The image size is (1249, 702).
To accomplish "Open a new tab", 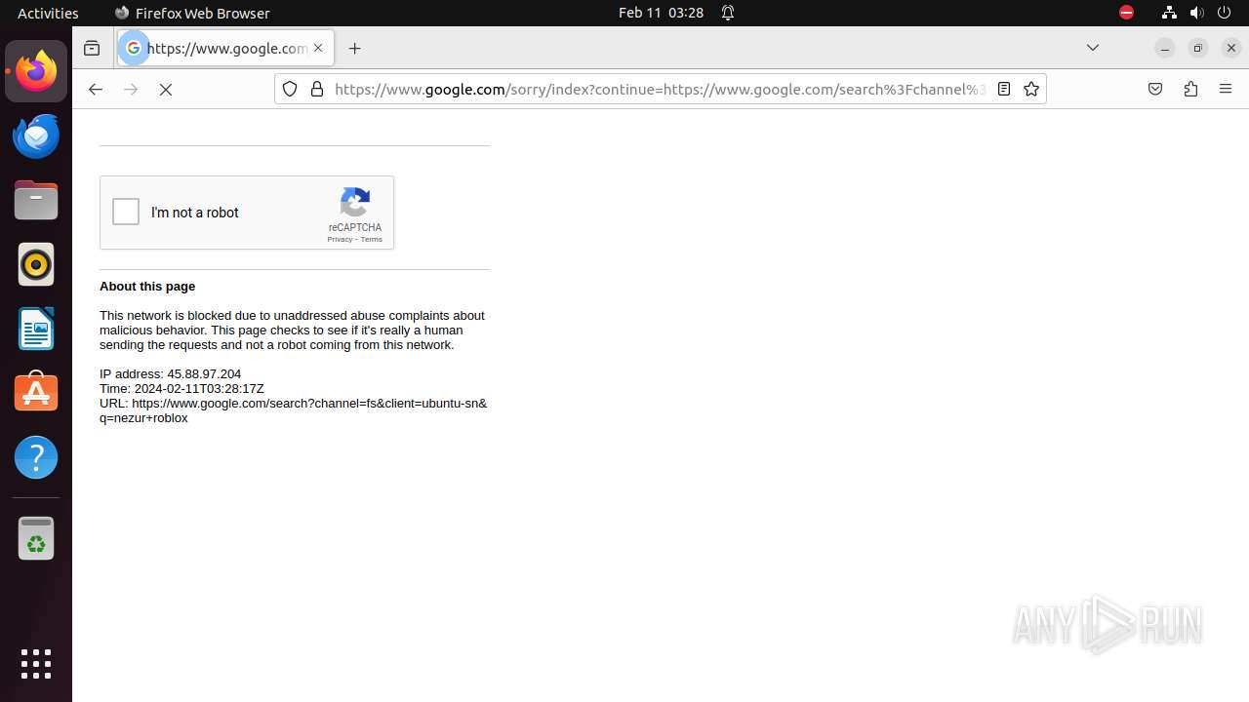I will [355, 48].
